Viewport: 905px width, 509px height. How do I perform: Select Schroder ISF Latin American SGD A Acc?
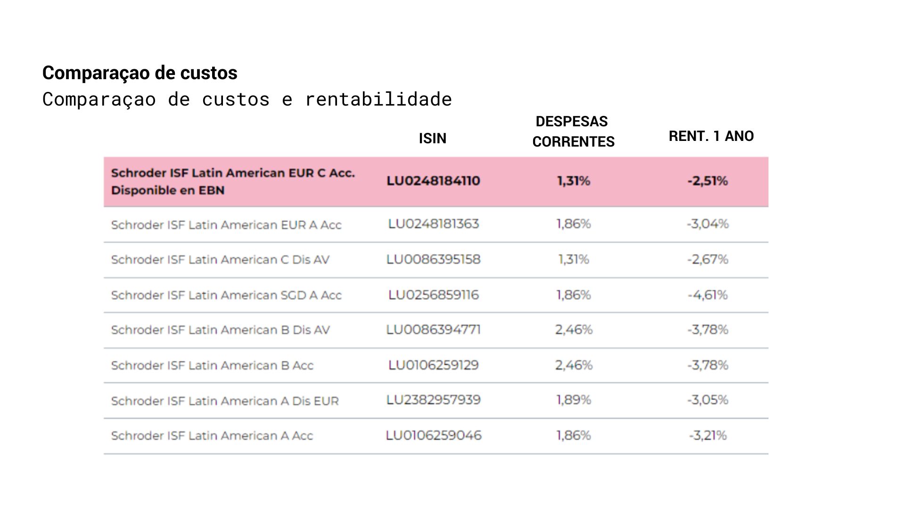pos(226,295)
